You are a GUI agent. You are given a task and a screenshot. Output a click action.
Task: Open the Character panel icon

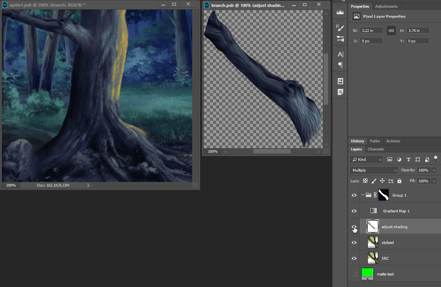(x=340, y=54)
